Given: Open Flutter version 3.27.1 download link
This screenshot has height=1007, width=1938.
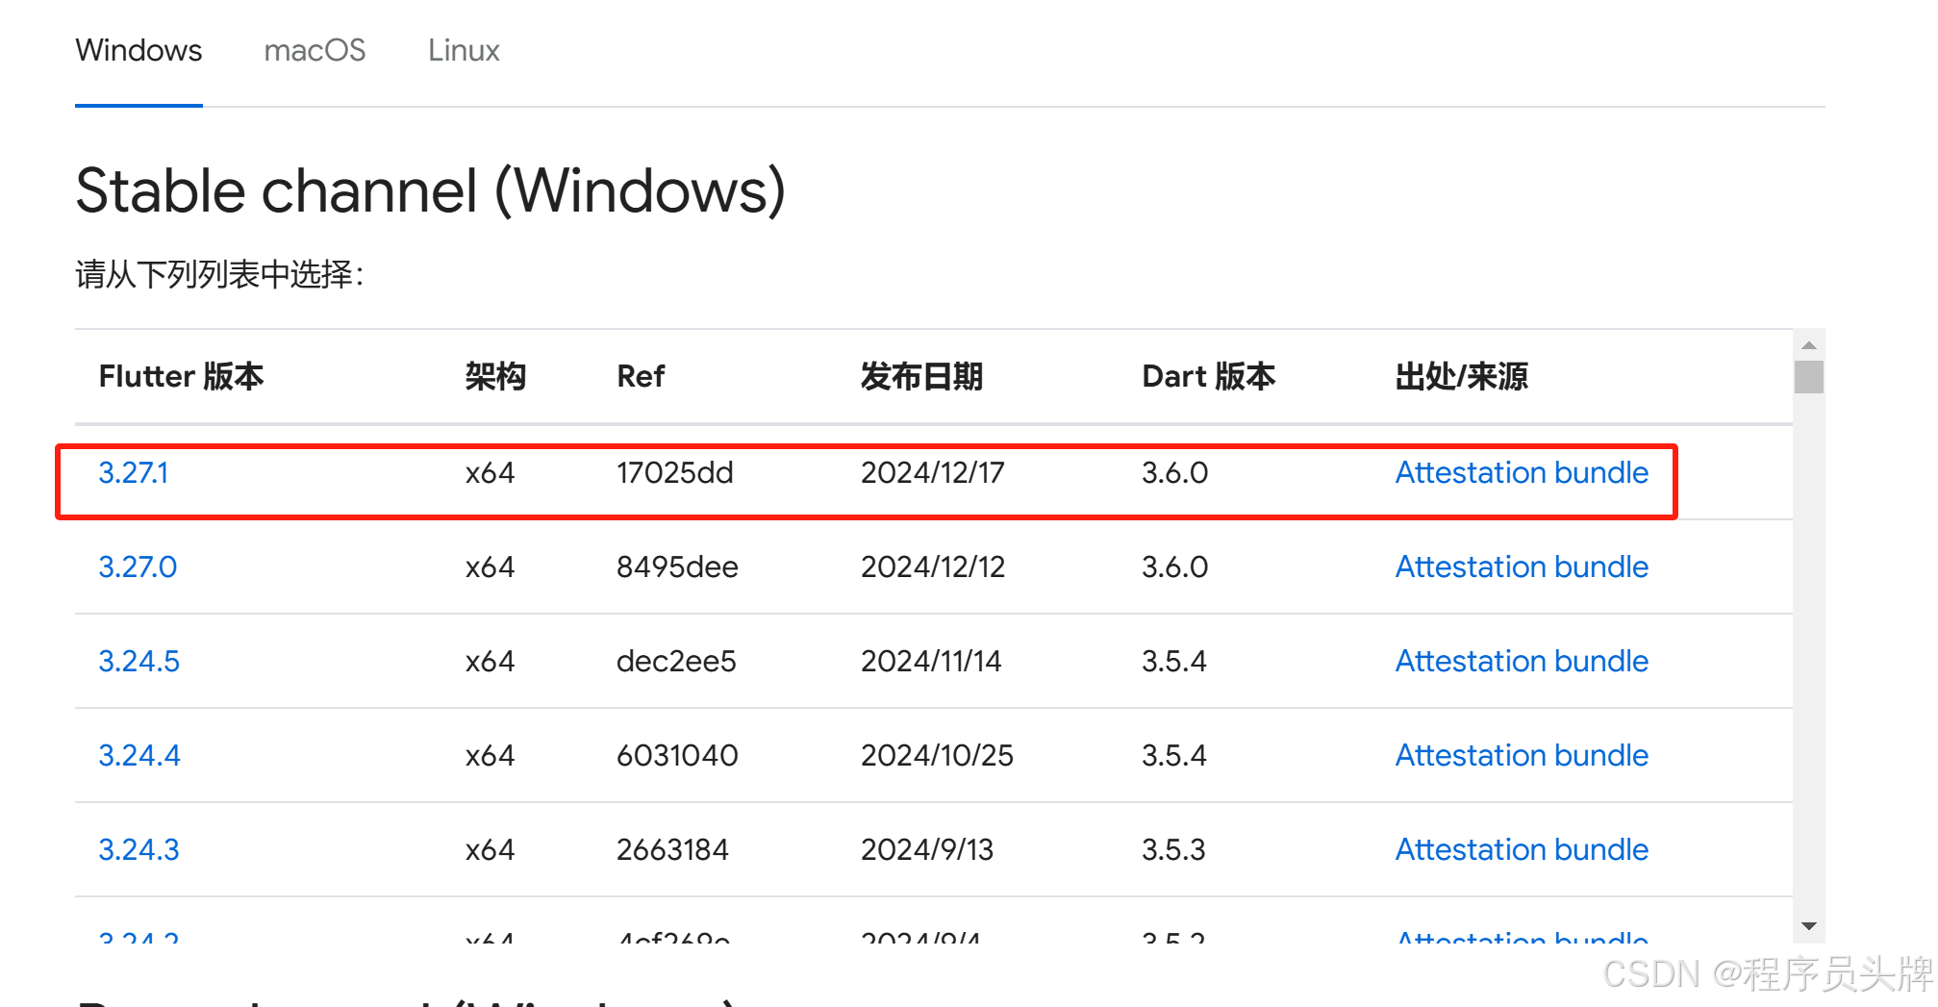Looking at the screenshot, I should pos(134,472).
